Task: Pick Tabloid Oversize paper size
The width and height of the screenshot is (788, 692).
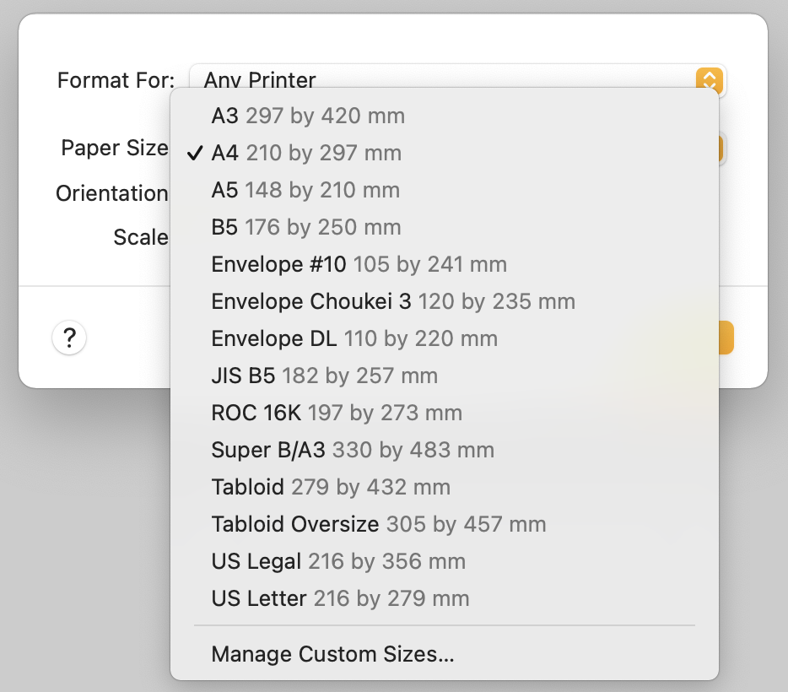Action: click(x=379, y=524)
